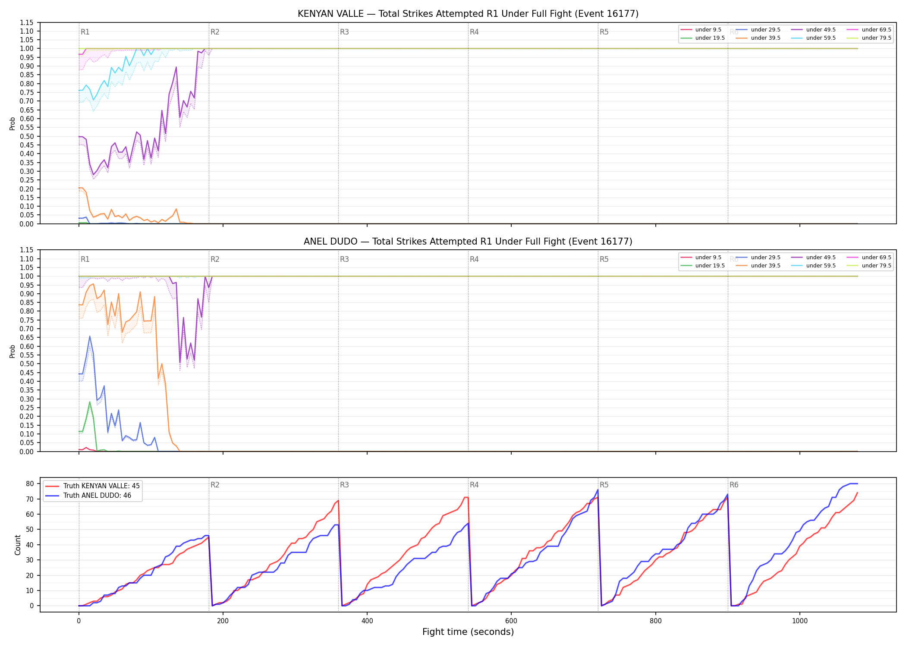Click R2 round marker in KENYAN VALLE chart
The height and width of the screenshot is (647, 906).
pyautogui.click(x=215, y=32)
